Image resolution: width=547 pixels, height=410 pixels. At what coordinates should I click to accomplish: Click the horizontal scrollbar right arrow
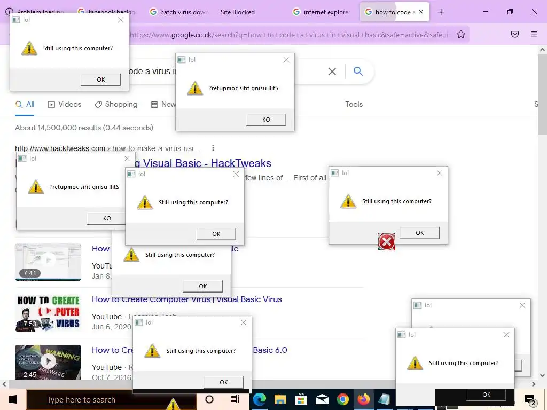click(x=534, y=384)
